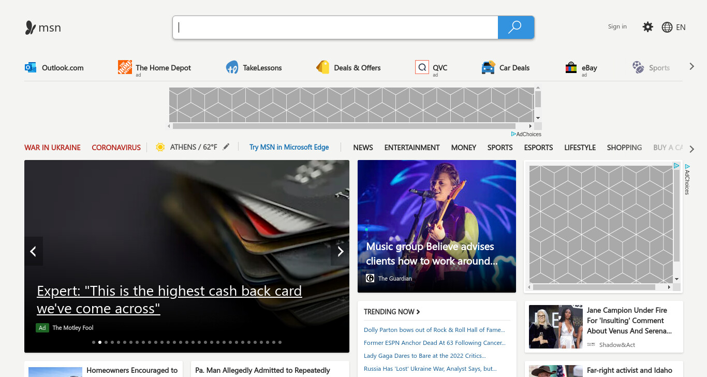Click the green Ad badge
Viewport: 707px width, 377px height.
[42, 327]
